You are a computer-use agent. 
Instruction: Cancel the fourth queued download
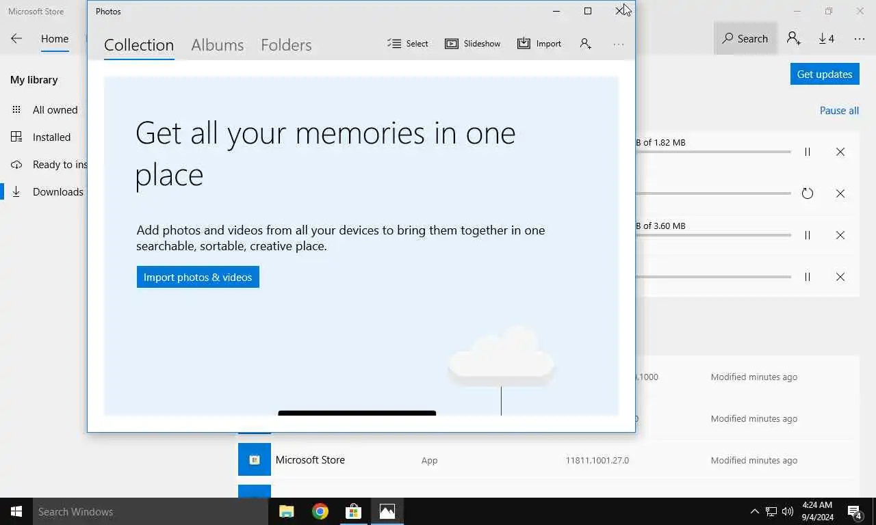(840, 277)
